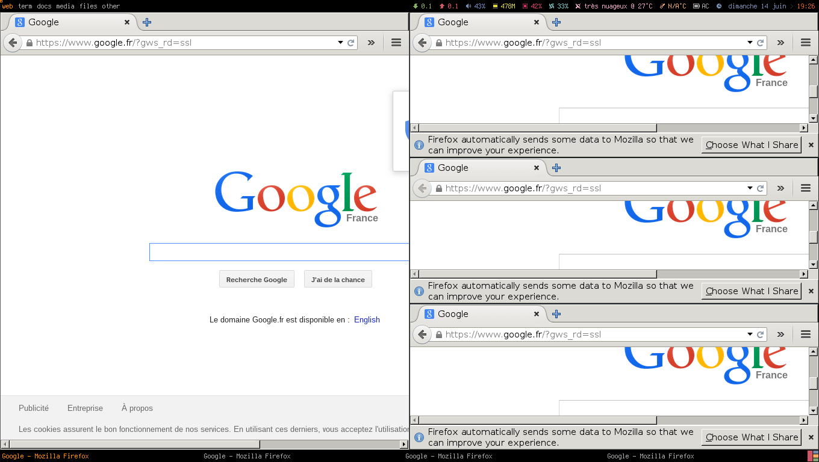
Task: Open the hamburger menu in the left window
Action: coord(396,43)
